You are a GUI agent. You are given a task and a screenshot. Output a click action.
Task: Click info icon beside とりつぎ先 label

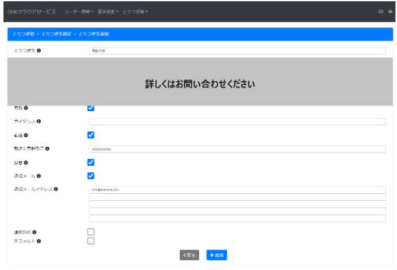39,51
